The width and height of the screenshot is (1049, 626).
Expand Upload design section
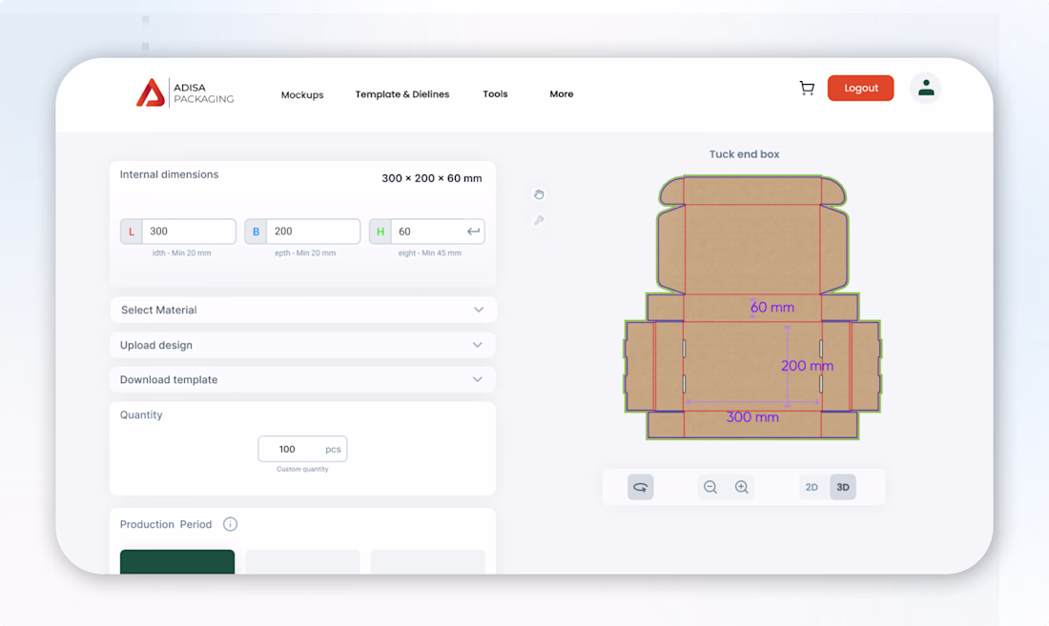click(x=303, y=345)
